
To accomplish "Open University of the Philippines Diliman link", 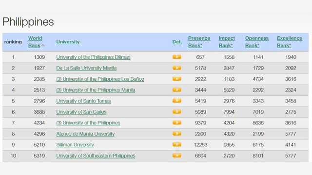I will tap(93, 57).
